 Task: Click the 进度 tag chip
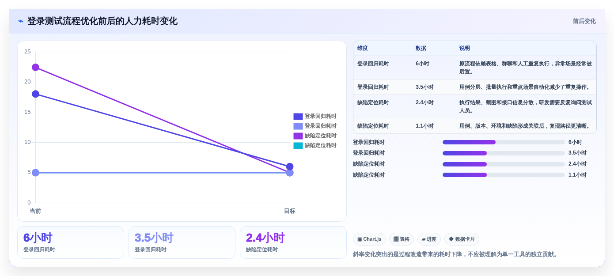point(429,239)
